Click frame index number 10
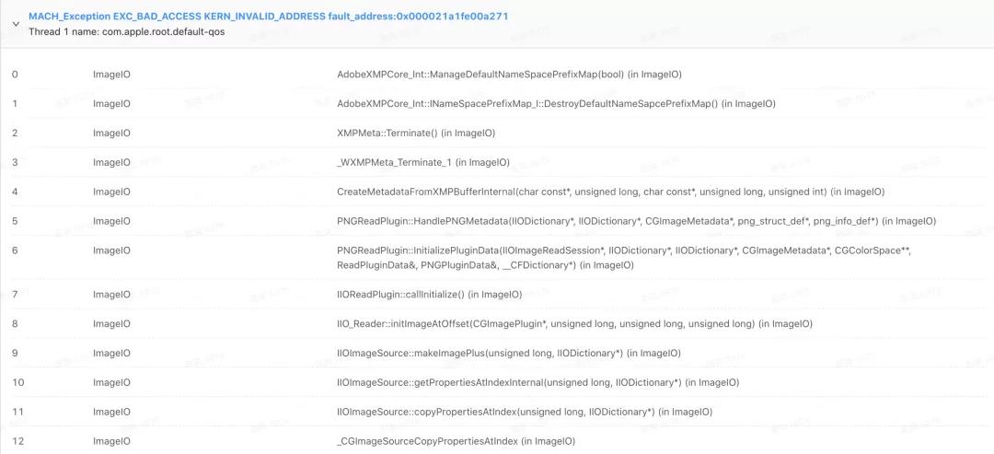 click(17, 383)
